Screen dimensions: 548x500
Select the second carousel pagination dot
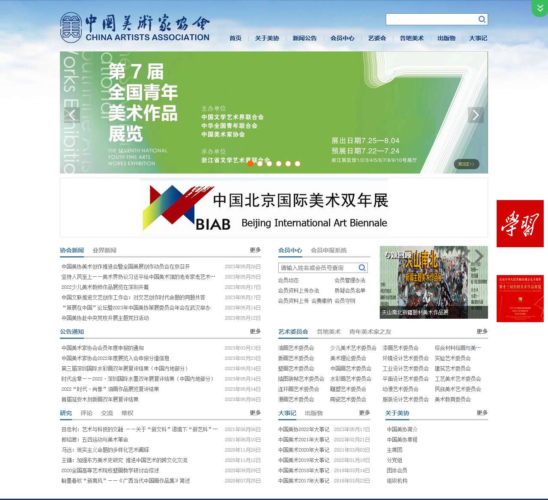260,163
